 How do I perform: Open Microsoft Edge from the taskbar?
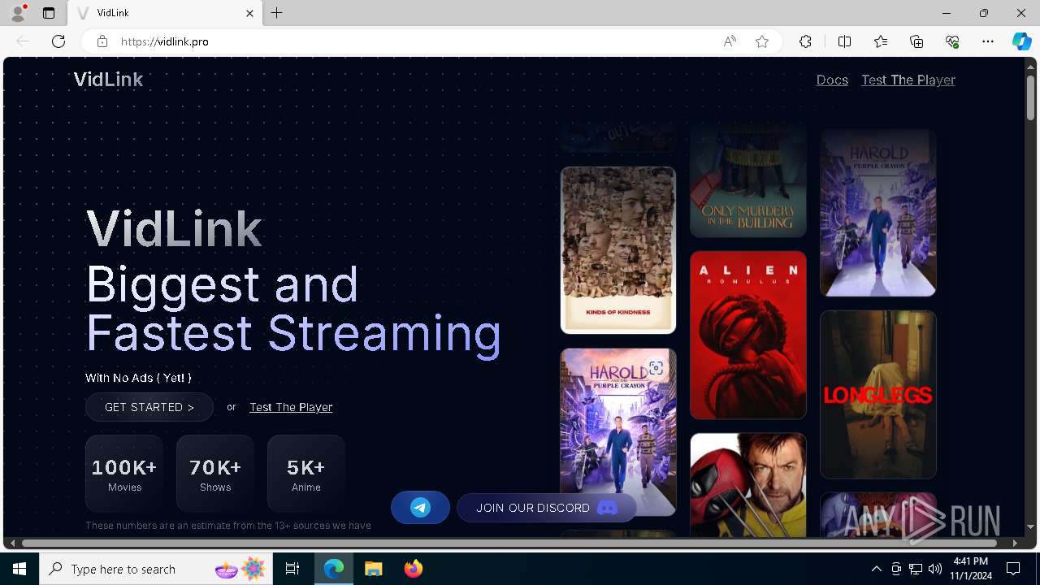334,569
